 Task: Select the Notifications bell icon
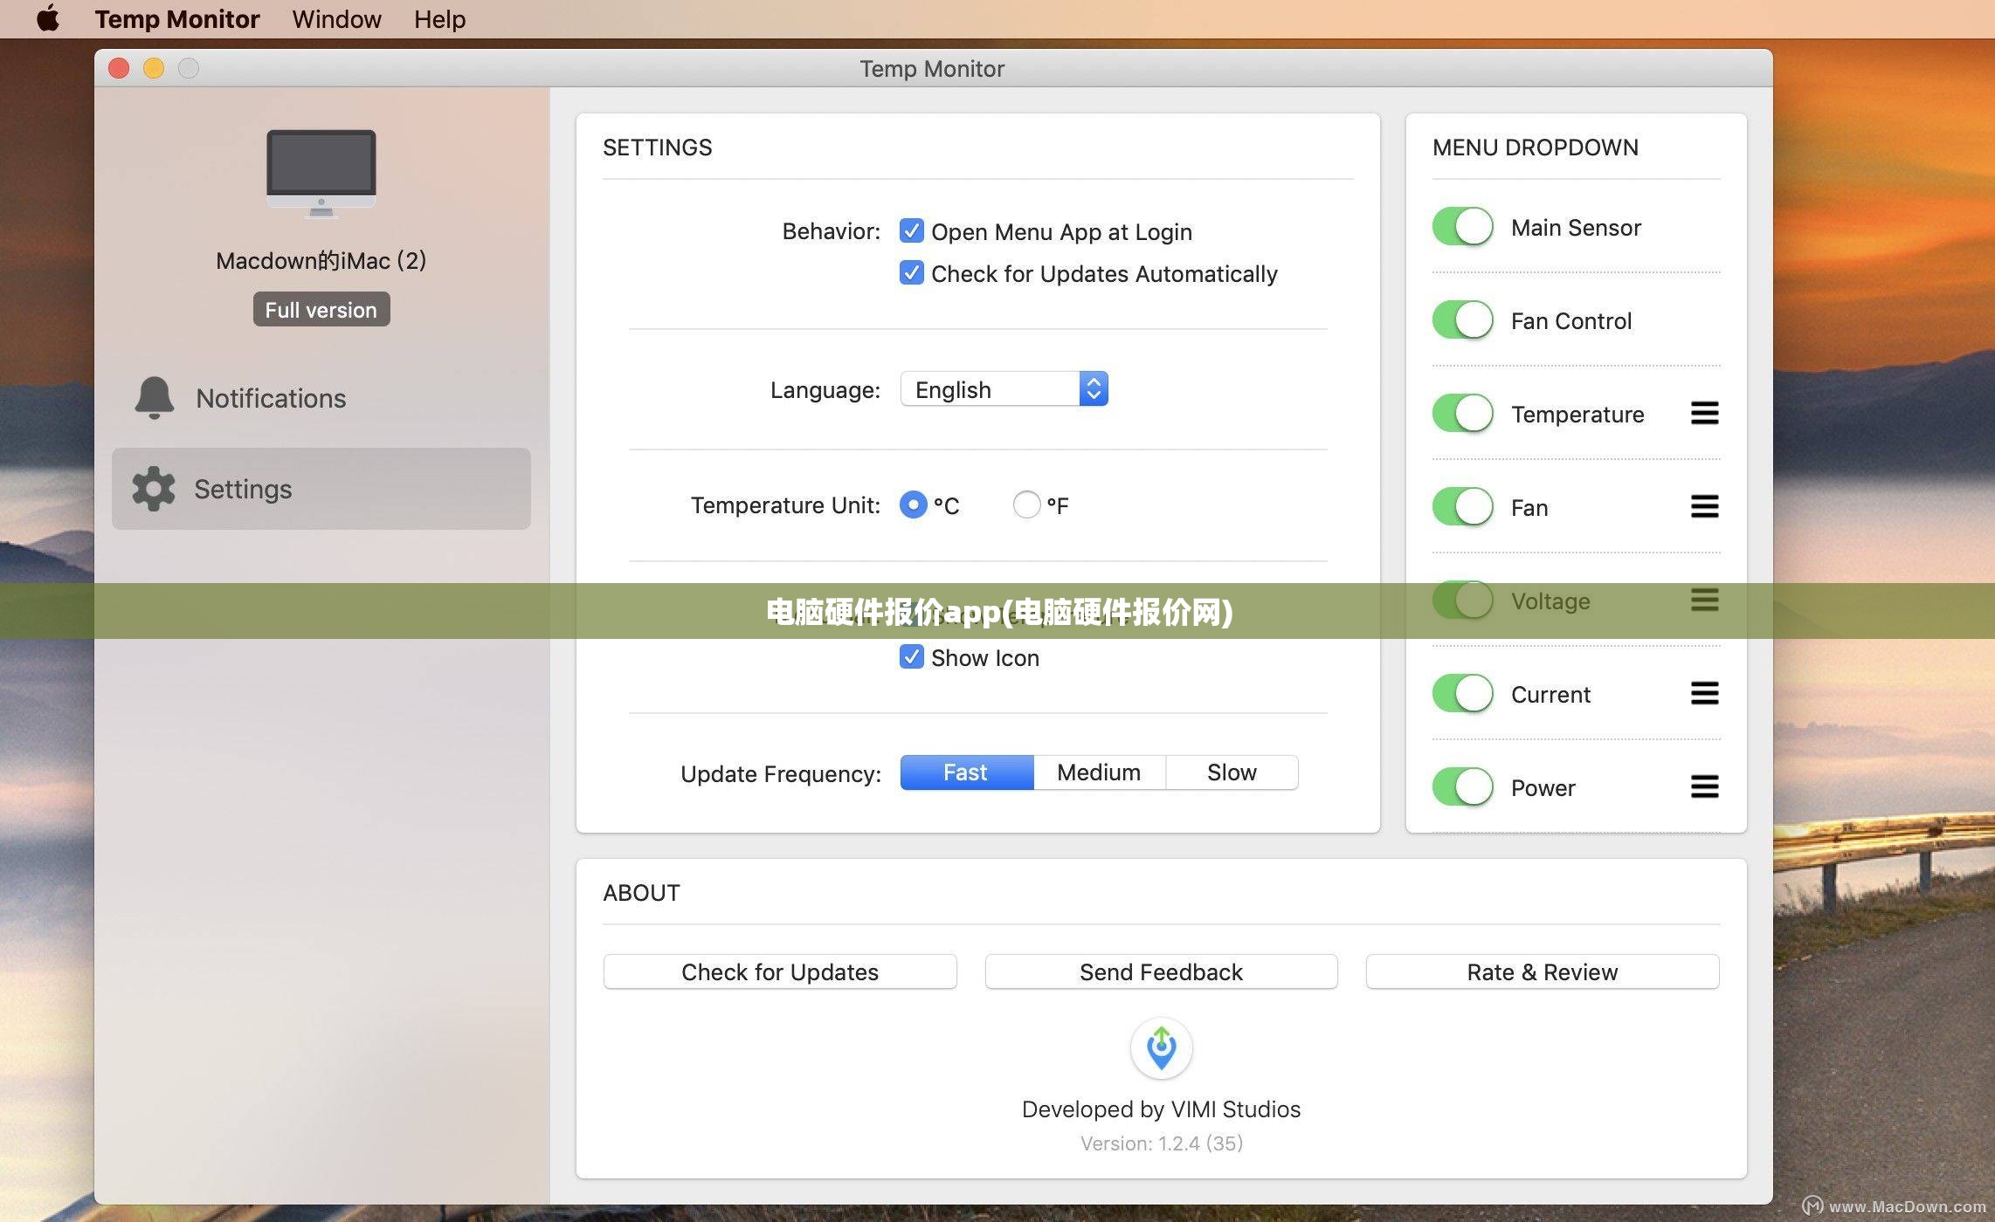coord(155,398)
